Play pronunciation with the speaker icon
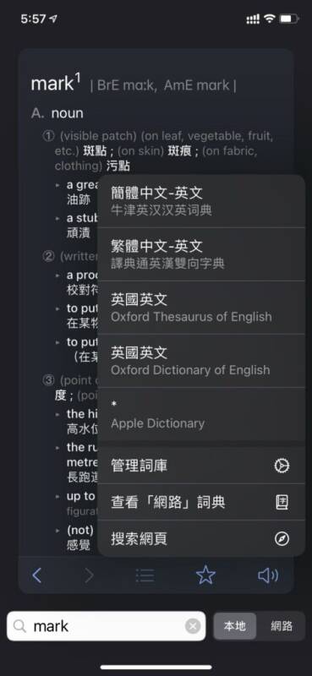Viewport: 312px width, 676px height. pos(268,575)
